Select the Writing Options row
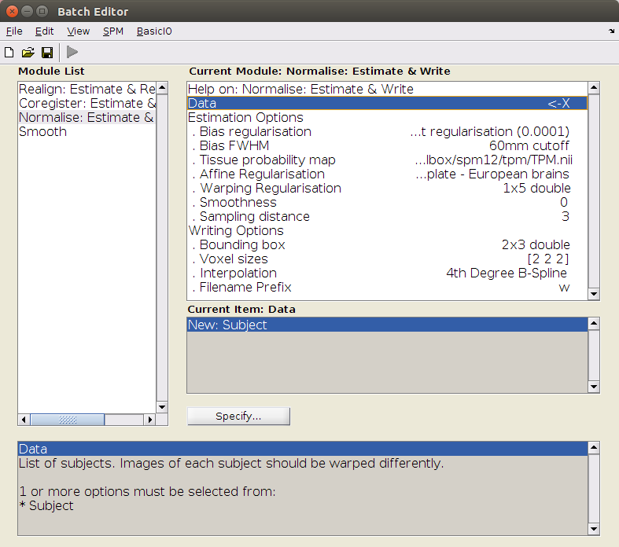 pos(387,231)
